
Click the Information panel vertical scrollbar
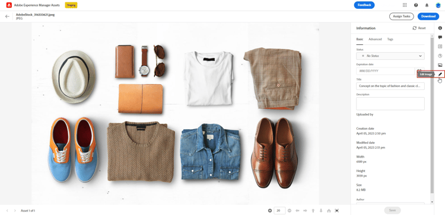[x=432, y=113]
